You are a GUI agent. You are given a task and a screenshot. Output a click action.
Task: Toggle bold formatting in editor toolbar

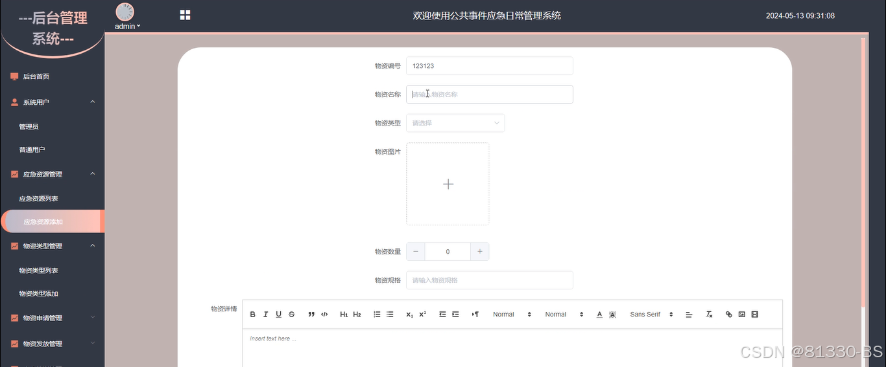(x=253, y=315)
